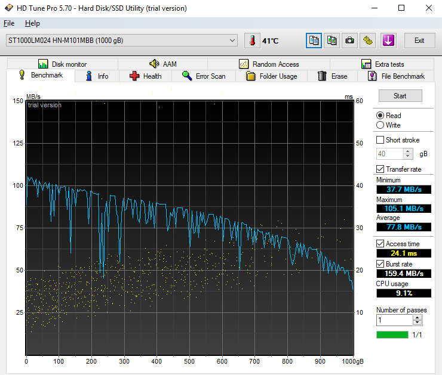Click the green pass progress bar
442x375 pixels.
tap(392, 335)
